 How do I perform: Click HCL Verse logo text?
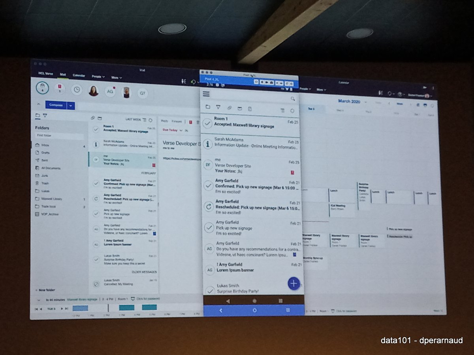pyautogui.click(x=46, y=73)
